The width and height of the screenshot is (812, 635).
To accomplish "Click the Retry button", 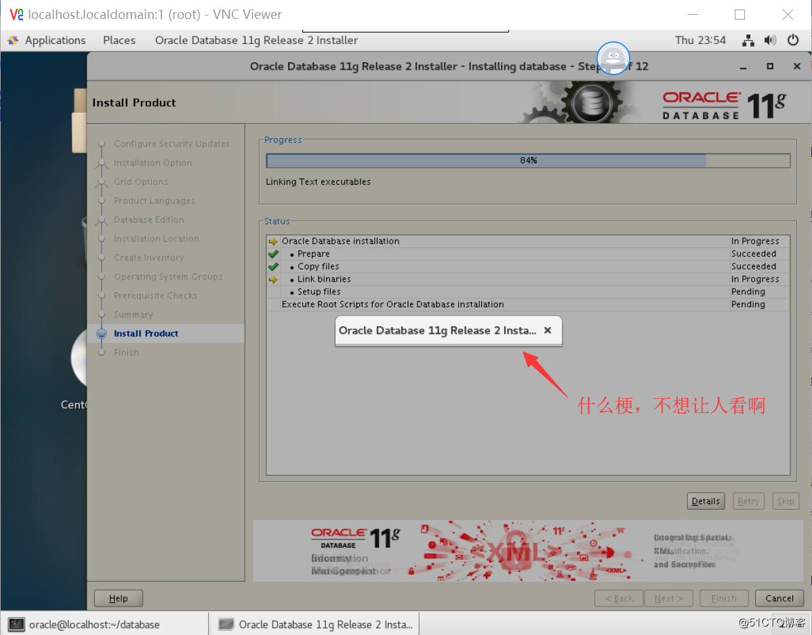I will (748, 501).
